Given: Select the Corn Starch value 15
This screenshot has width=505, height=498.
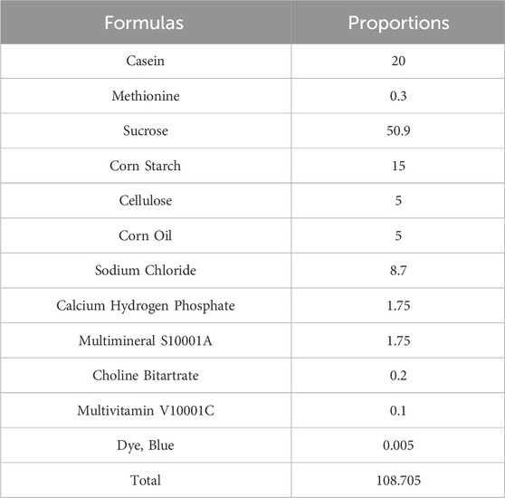Looking at the screenshot, I should [398, 166].
